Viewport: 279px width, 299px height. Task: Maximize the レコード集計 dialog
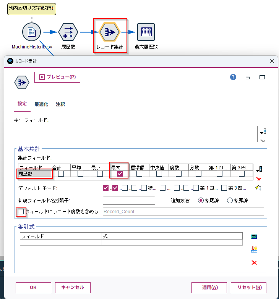click(262, 77)
